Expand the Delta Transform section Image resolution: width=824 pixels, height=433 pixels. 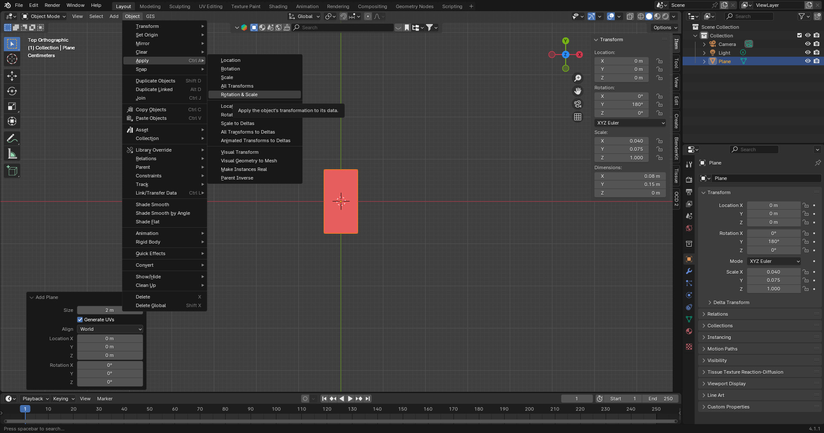tap(731, 302)
